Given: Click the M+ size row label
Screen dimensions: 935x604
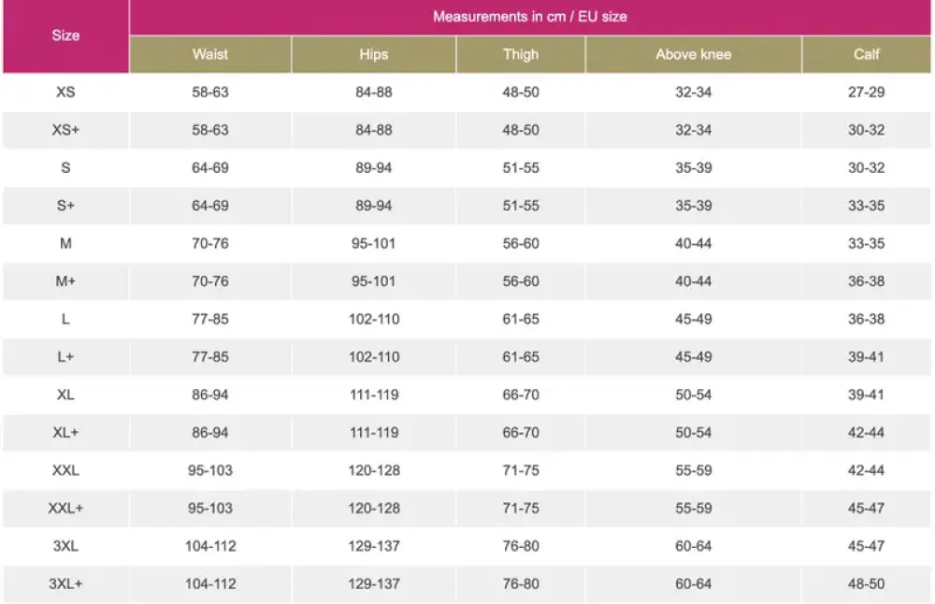Looking at the screenshot, I should 65,281.
